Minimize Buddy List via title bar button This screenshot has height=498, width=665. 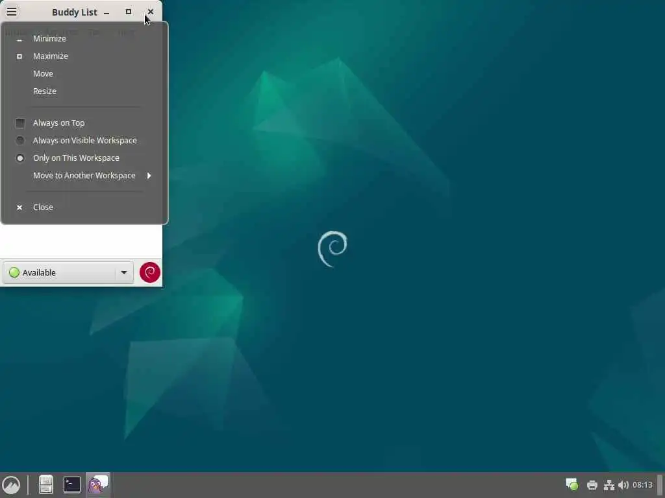pos(107,12)
